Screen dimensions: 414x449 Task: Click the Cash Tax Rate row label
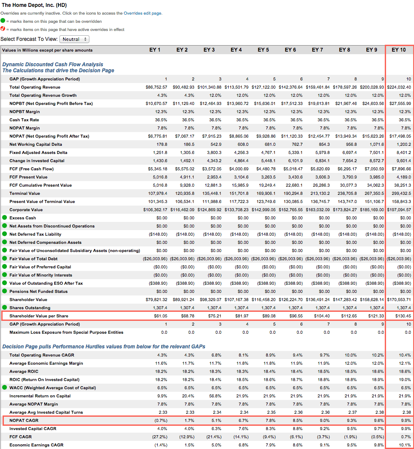(24, 120)
